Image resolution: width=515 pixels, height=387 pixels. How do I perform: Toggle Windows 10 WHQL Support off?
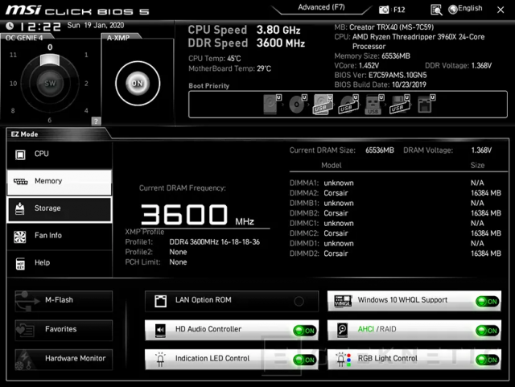tap(486, 301)
